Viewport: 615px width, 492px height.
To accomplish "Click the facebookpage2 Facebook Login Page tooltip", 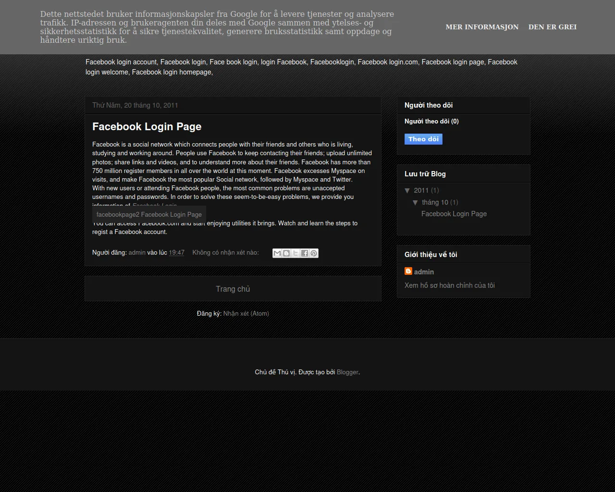I will (x=149, y=215).
